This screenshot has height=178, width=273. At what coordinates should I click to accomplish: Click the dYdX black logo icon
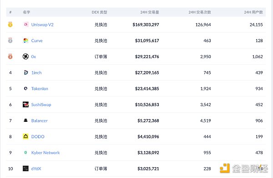(x=25, y=168)
